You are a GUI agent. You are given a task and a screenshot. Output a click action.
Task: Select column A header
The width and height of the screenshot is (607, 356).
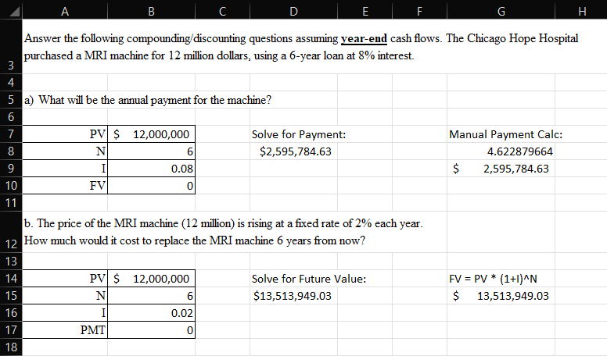(x=65, y=11)
